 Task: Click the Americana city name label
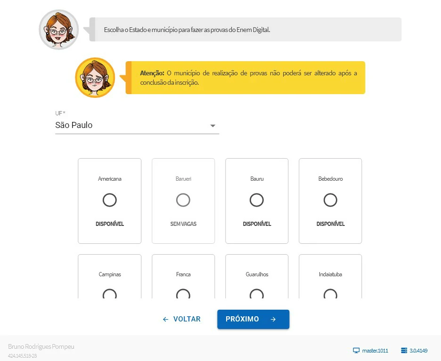tap(110, 179)
